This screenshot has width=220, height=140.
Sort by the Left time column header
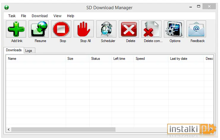pyautogui.click(x=123, y=59)
